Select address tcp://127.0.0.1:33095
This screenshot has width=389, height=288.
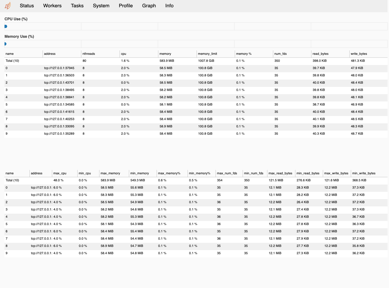[x=59, y=126]
